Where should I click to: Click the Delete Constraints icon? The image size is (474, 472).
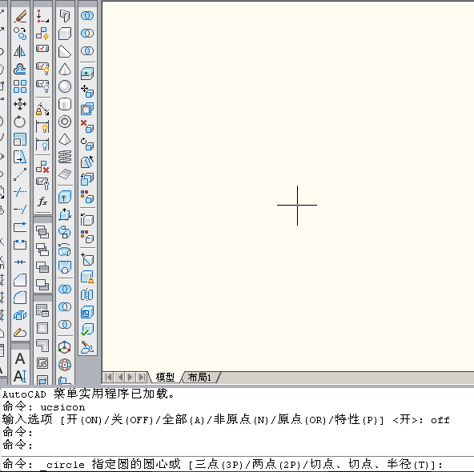tap(42, 166)
